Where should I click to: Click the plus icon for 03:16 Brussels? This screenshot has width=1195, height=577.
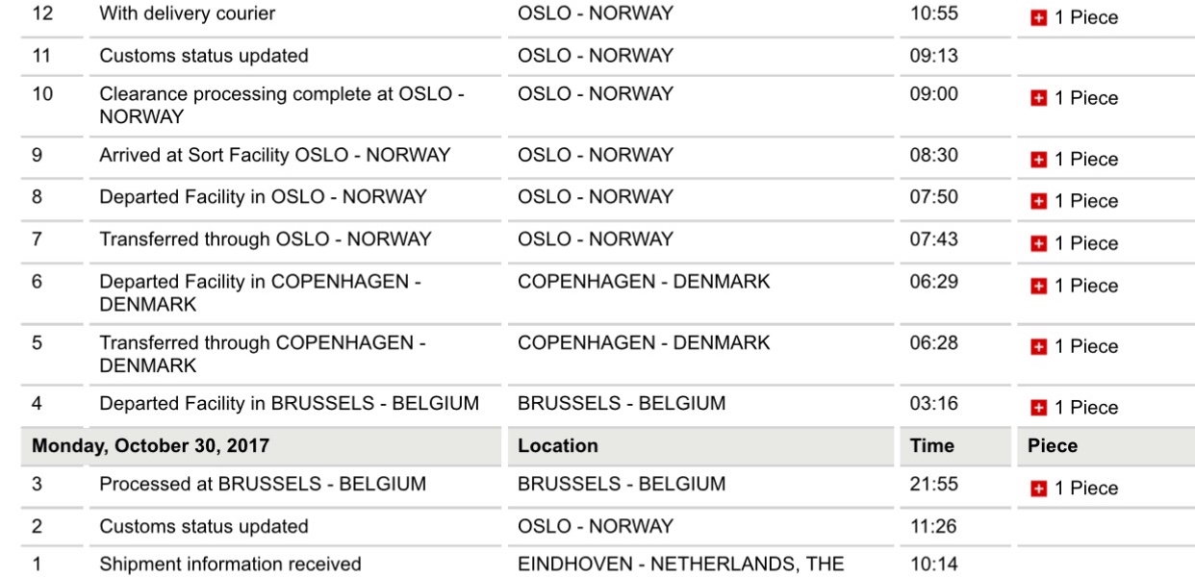coord(1040,409)
